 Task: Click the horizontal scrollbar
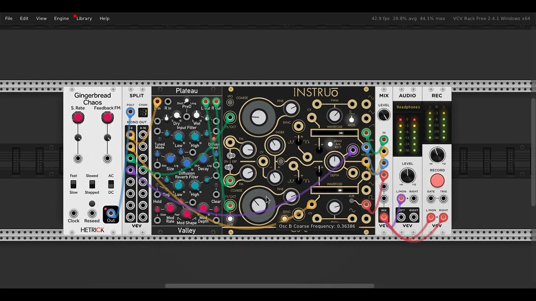[x=269, y=286]
